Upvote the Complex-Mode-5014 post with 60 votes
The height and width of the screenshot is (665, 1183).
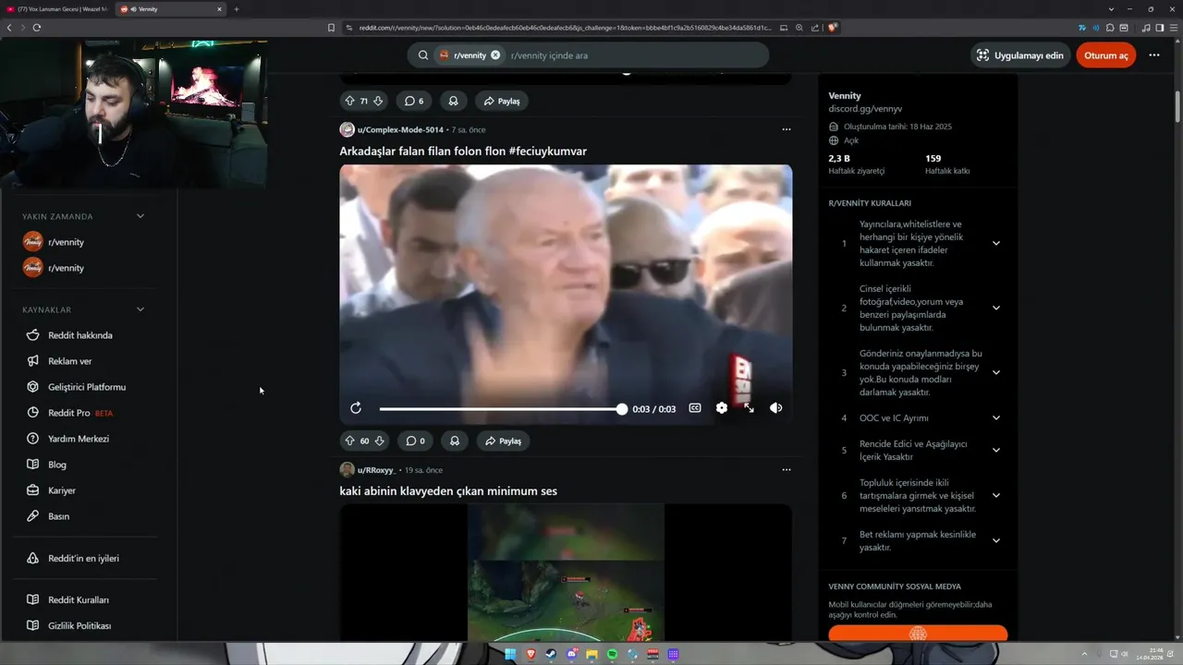(349, 441)
